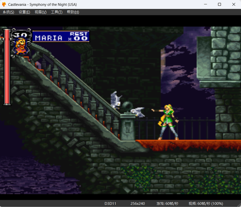
Task: Close the Castlevania emulator window
Action: click(x=234, y=4)
